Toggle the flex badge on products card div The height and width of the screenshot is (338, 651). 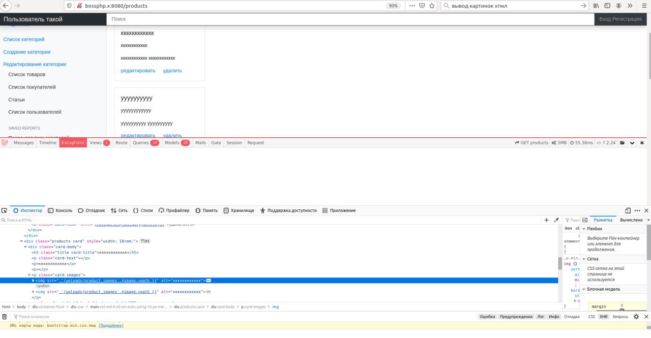pos(145,241)
